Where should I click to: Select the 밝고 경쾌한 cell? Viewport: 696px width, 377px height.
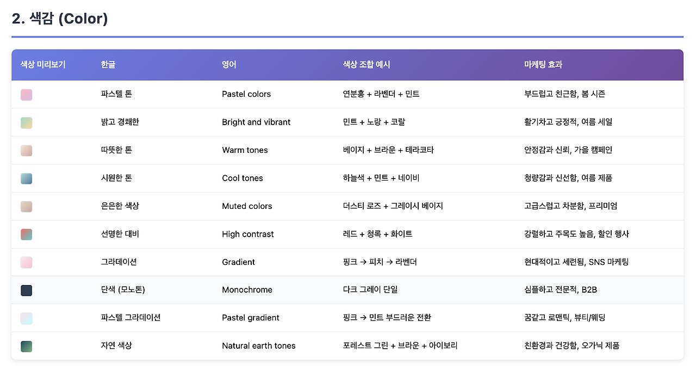coord(120,122)
